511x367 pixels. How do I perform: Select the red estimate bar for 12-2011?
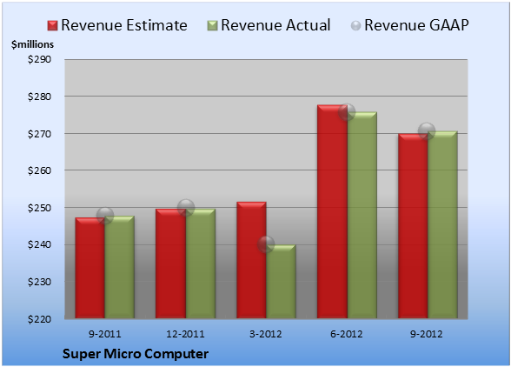click(170, 264)
